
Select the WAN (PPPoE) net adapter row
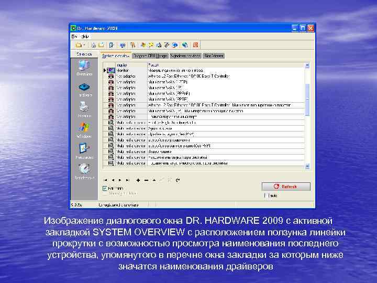(x=204, y=93)
